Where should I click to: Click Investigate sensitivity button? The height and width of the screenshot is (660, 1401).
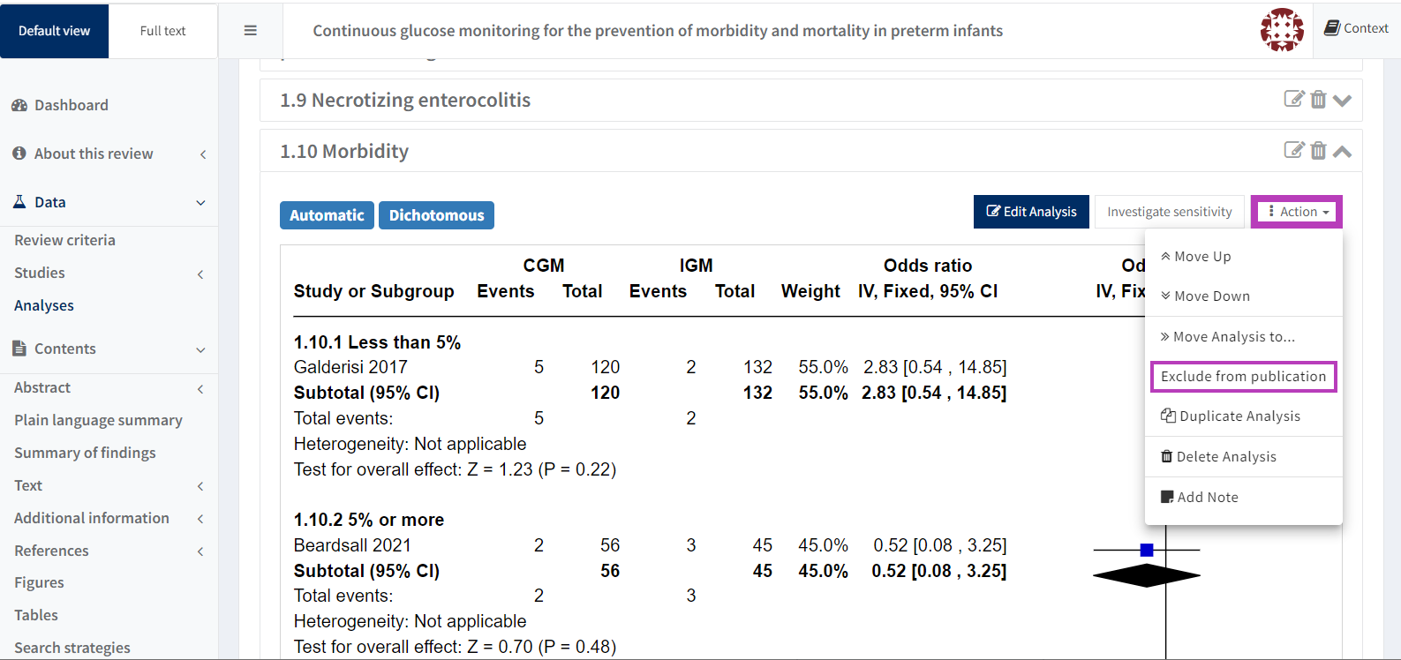coord(1169,212)
